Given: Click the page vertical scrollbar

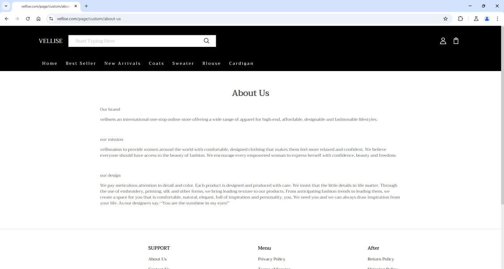Looking at the screenshot, I should pos(502,114).
